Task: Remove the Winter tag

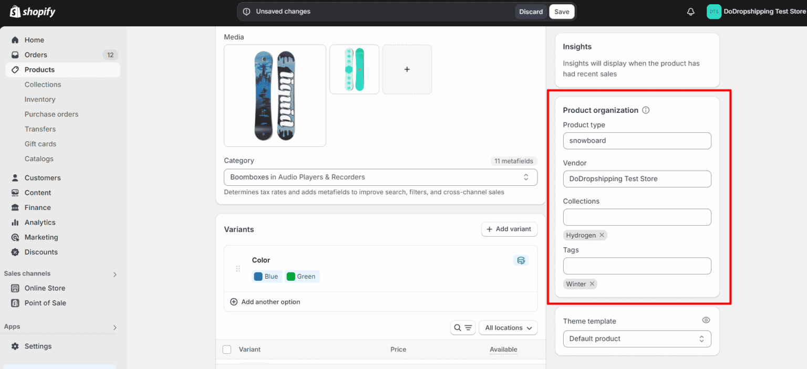Action: [592, 283]
